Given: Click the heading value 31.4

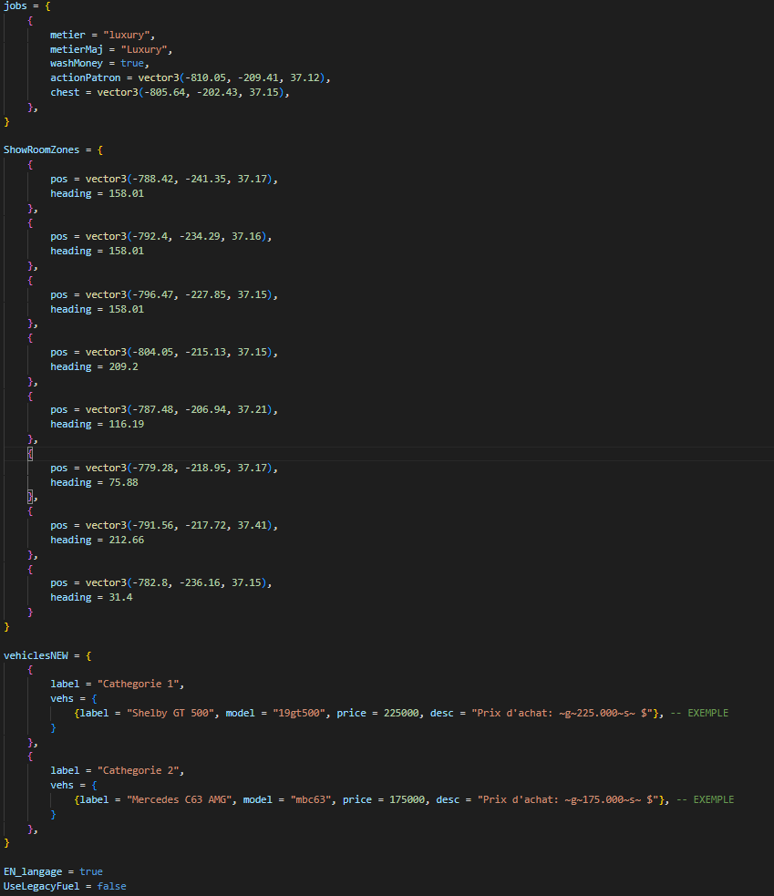Looking at the screenshot, I should [120, 598].
